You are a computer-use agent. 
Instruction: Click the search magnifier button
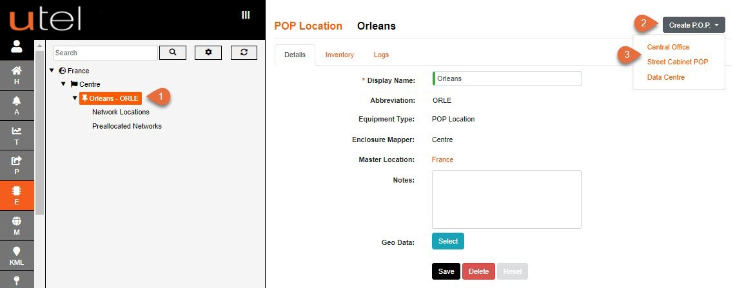click(173, 53)
